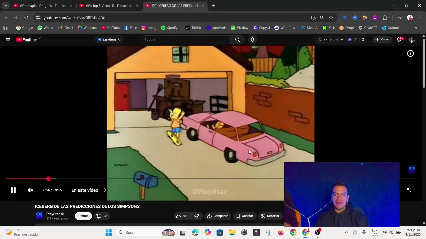426x239 pixels.
Task: Show more bookmarks with the double chevron
Action: (416, 28)
